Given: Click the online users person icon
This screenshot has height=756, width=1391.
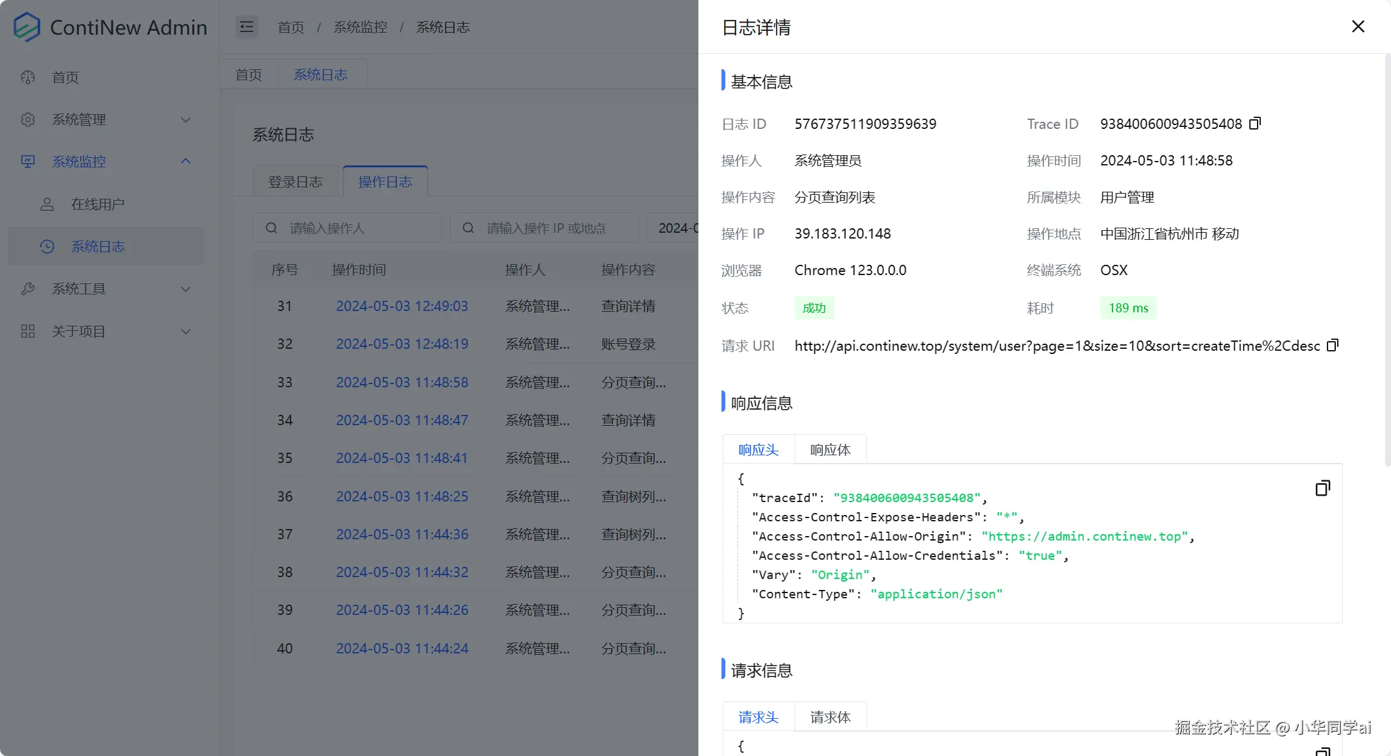Looking at the screenshot, I should (x=47, y=204).
